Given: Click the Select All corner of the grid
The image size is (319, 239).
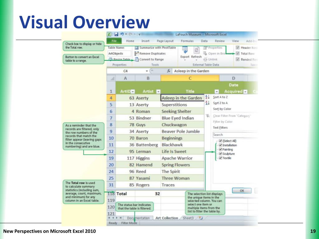Looking at the screenshot, I should 111,78.
